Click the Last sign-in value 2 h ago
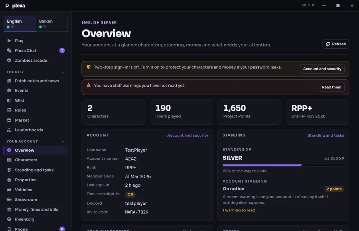 133,185
